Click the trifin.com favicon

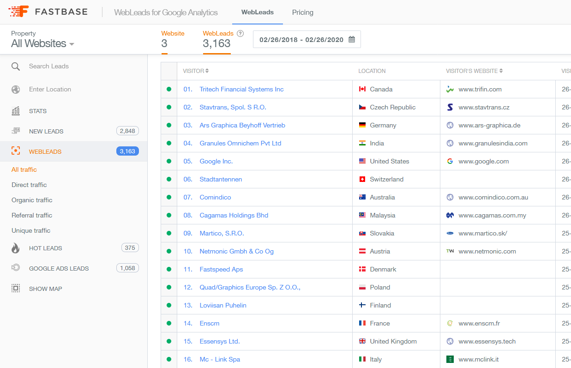click(450, 89)
